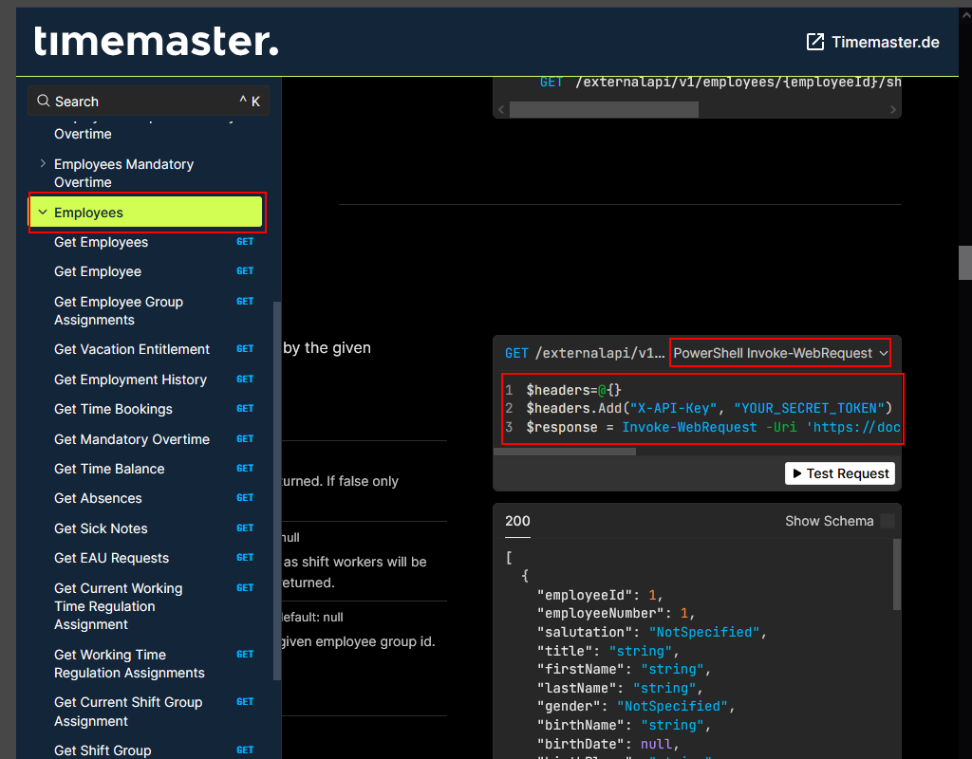The image size is (972, 759).
Task: Click the timemaster logo
Action: (x=157, y=42)
